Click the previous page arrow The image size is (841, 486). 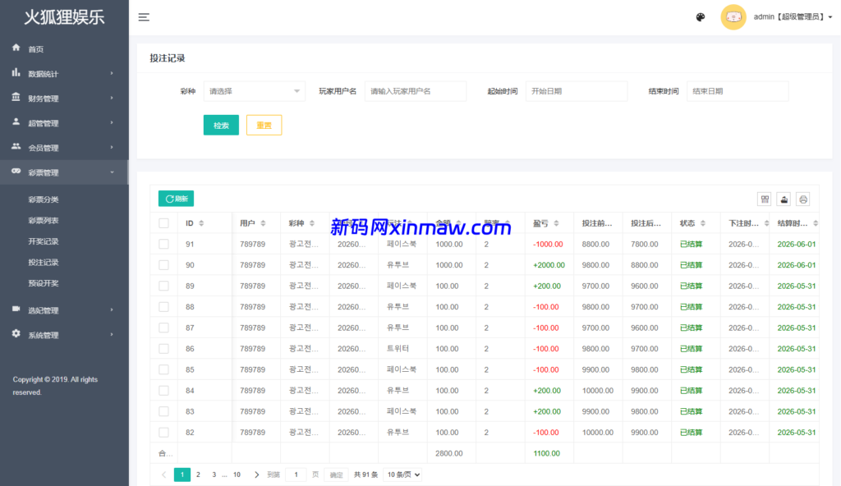coord(164,475)
